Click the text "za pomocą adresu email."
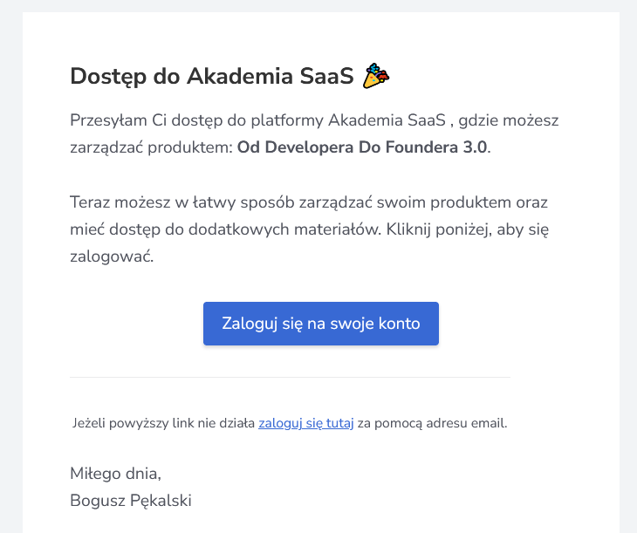 pos(432,424)
